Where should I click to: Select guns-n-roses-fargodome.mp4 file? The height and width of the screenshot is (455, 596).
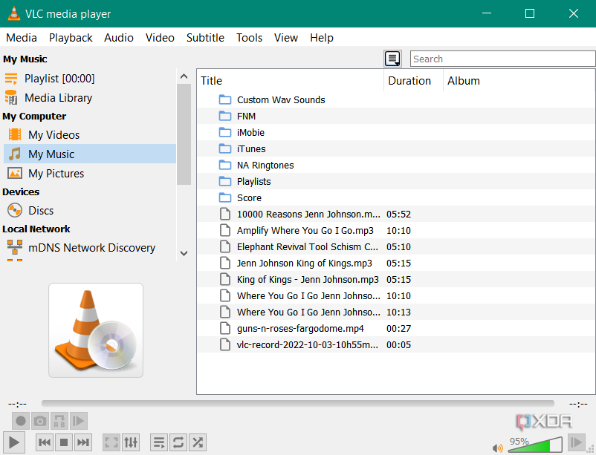396,329
